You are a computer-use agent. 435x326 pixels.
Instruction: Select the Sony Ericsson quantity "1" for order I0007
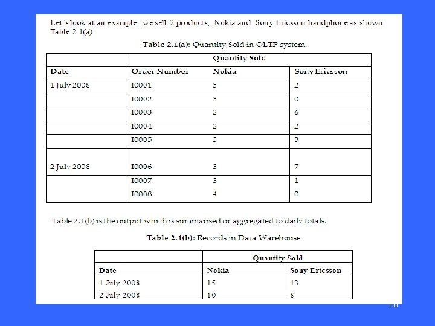pyautogui.click(x=296, y=181)
